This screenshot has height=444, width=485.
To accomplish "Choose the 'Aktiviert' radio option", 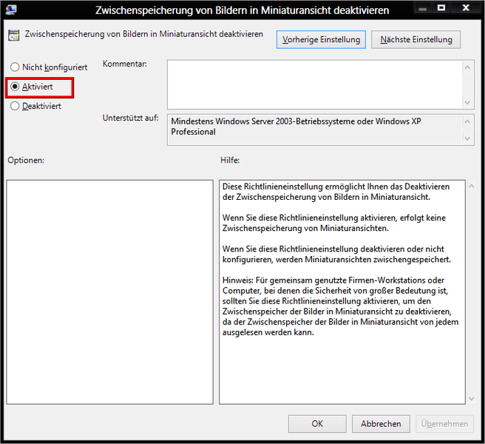I will coord(15,87).
